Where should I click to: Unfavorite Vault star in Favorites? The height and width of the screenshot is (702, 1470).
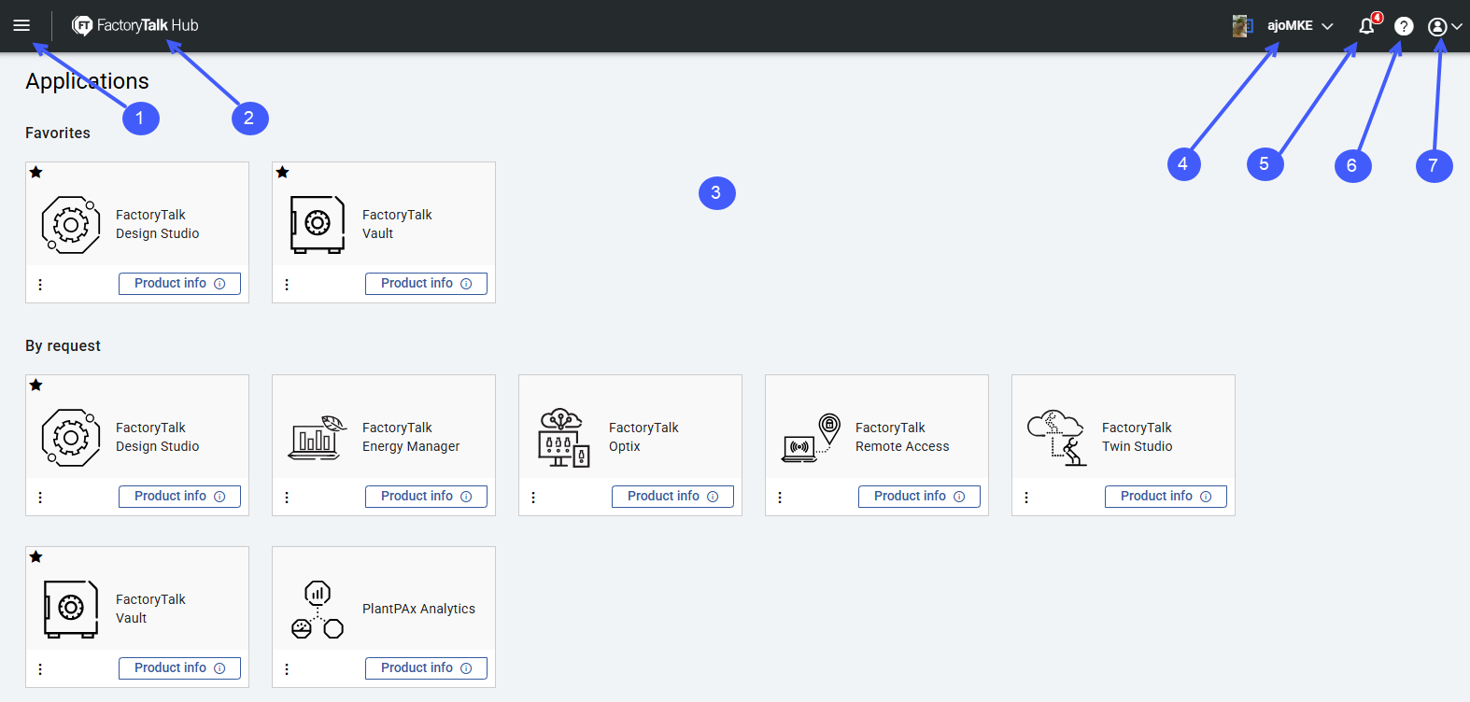[282, 172]
